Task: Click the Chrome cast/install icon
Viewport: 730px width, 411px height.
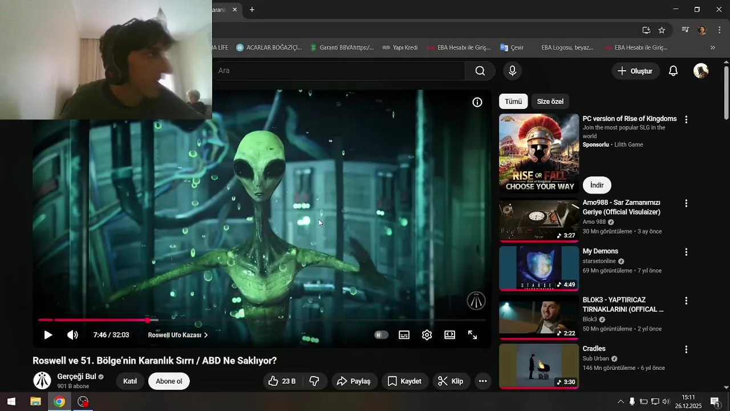Action: click(646, 30)
